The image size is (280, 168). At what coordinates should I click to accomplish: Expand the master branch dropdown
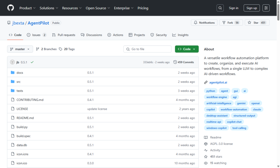(x=20, y=49)
